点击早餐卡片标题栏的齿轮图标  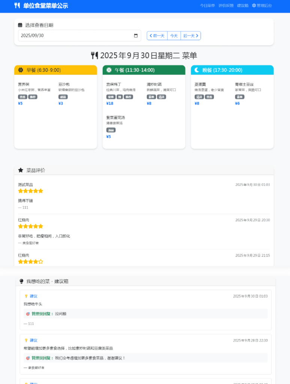click(21, 70)
